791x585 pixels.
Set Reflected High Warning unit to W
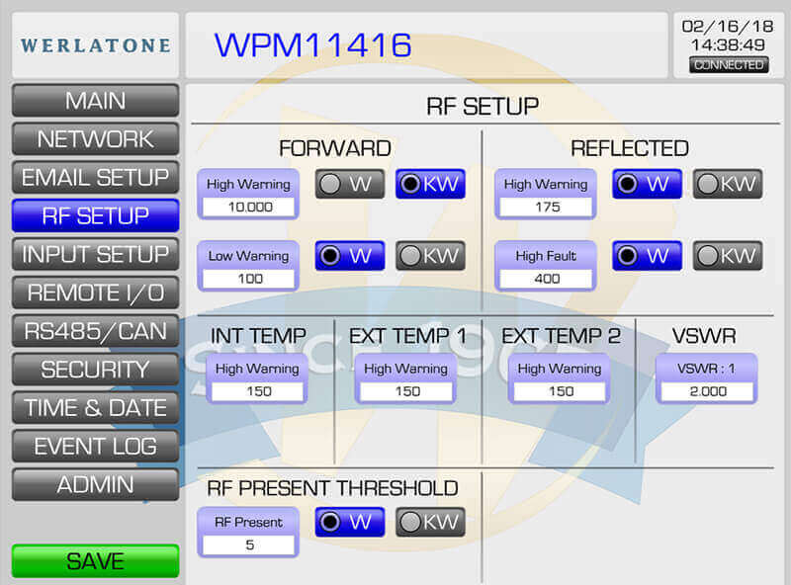[648, 184]
